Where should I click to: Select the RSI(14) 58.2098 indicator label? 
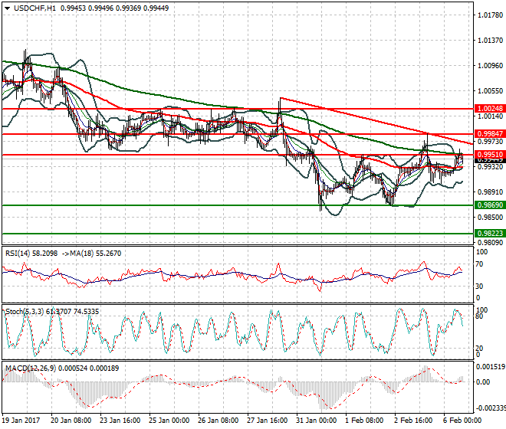(x=31, y=254)
